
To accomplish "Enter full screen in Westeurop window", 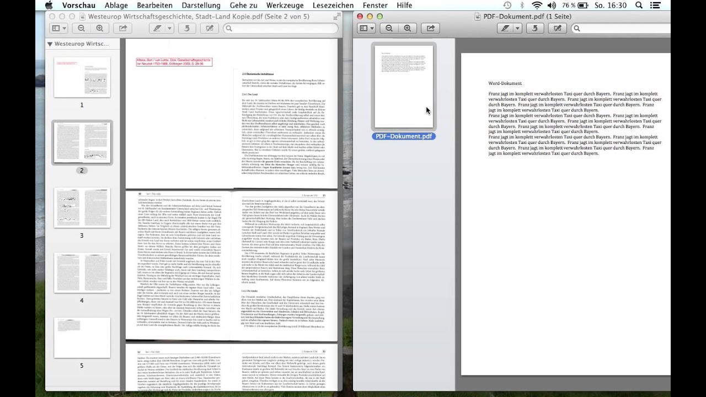I will [336, 17].
